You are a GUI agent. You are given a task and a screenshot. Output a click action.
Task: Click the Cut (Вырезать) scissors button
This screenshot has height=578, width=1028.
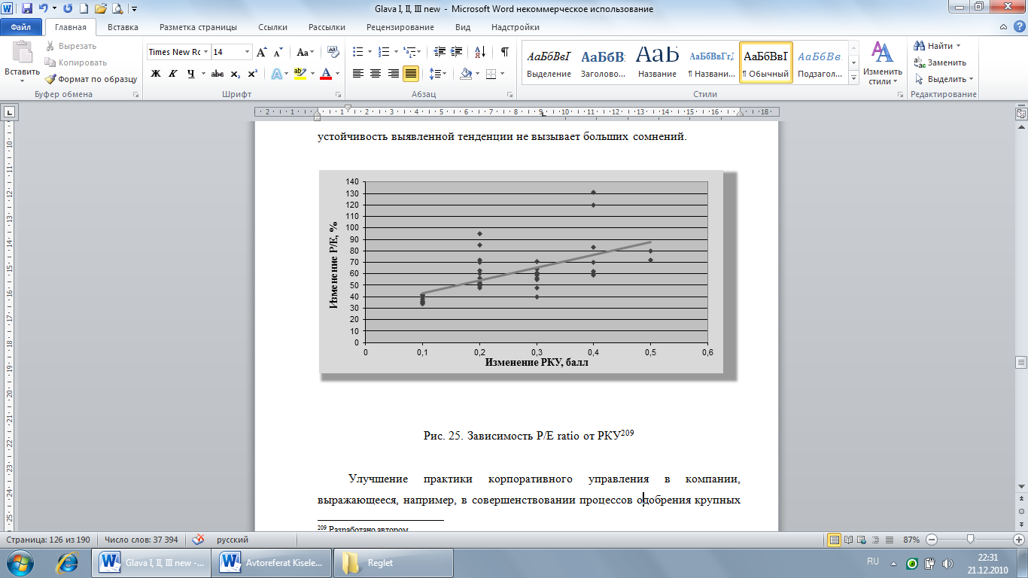[72, 46]
